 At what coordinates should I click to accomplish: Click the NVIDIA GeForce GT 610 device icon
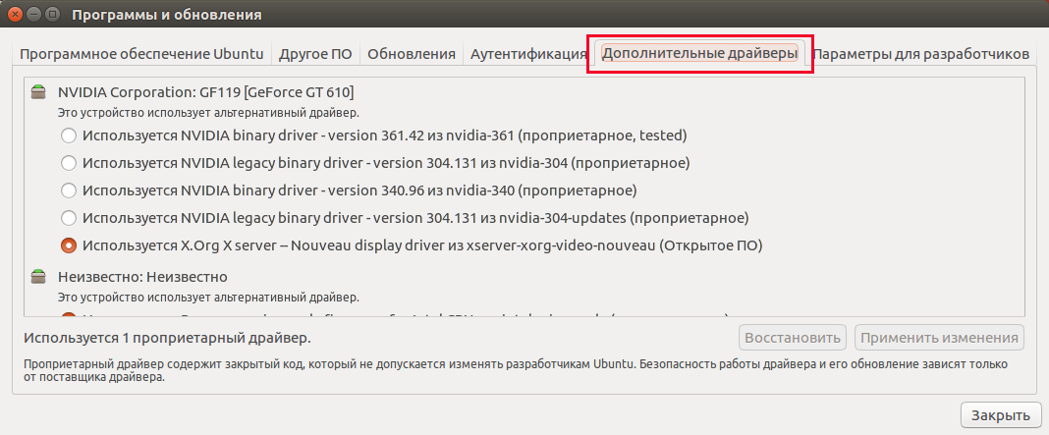(x=38, y=92)
